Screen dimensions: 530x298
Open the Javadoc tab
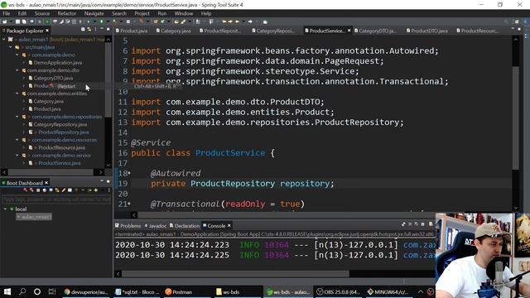point(156,226)
